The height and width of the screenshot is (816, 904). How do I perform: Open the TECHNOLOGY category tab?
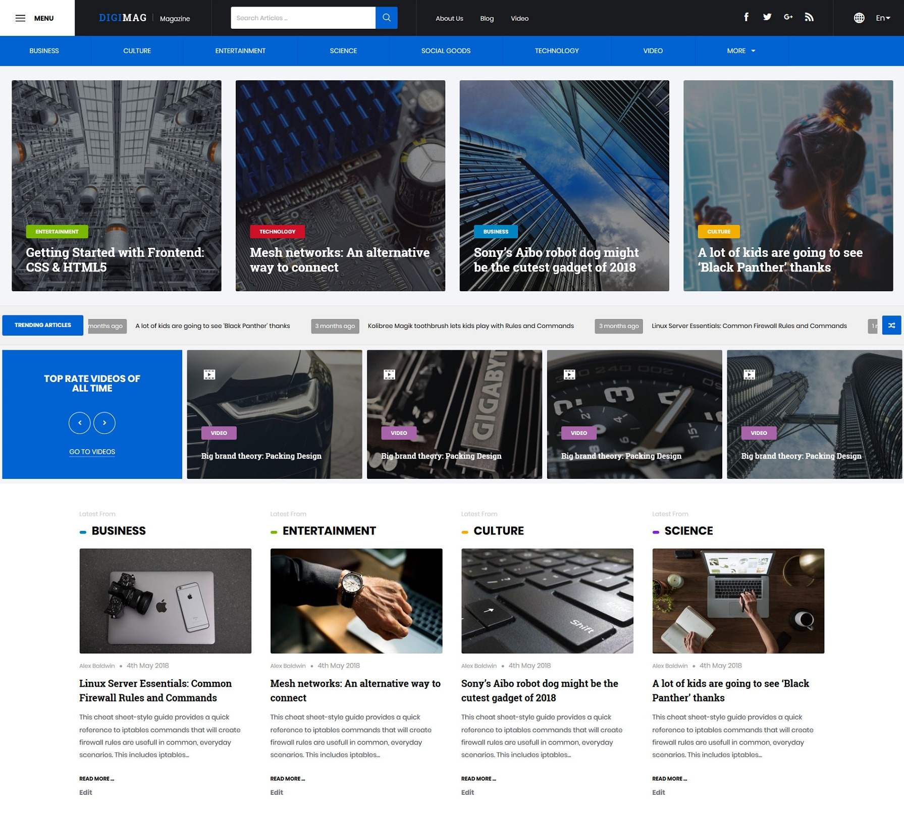tap(556, 51)
